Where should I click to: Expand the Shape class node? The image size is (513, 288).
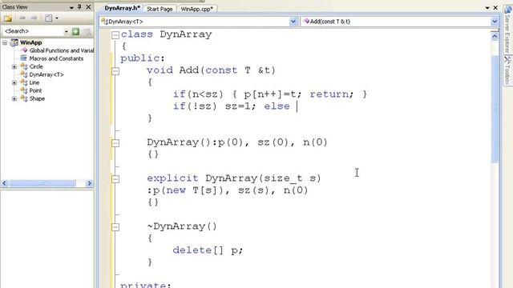click(x=14, y=98)
